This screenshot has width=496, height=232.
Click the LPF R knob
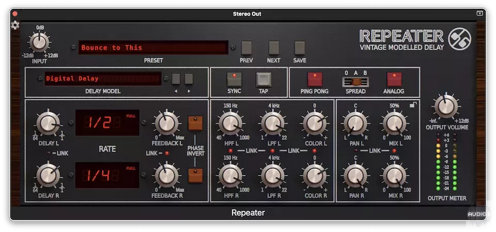[x=273, y=176]
